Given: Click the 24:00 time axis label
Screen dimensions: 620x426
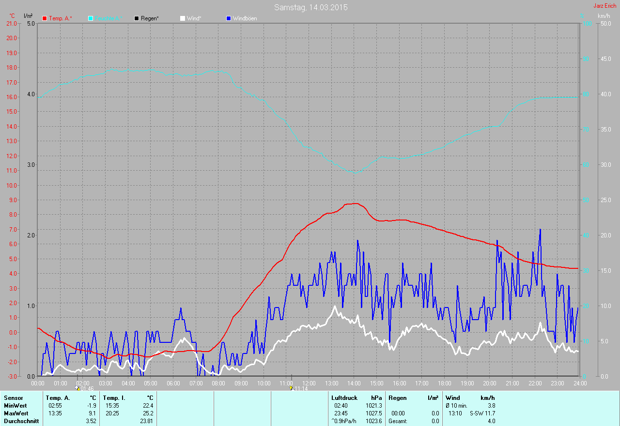Looking at the screenshot, I should (x=580, y=383).
